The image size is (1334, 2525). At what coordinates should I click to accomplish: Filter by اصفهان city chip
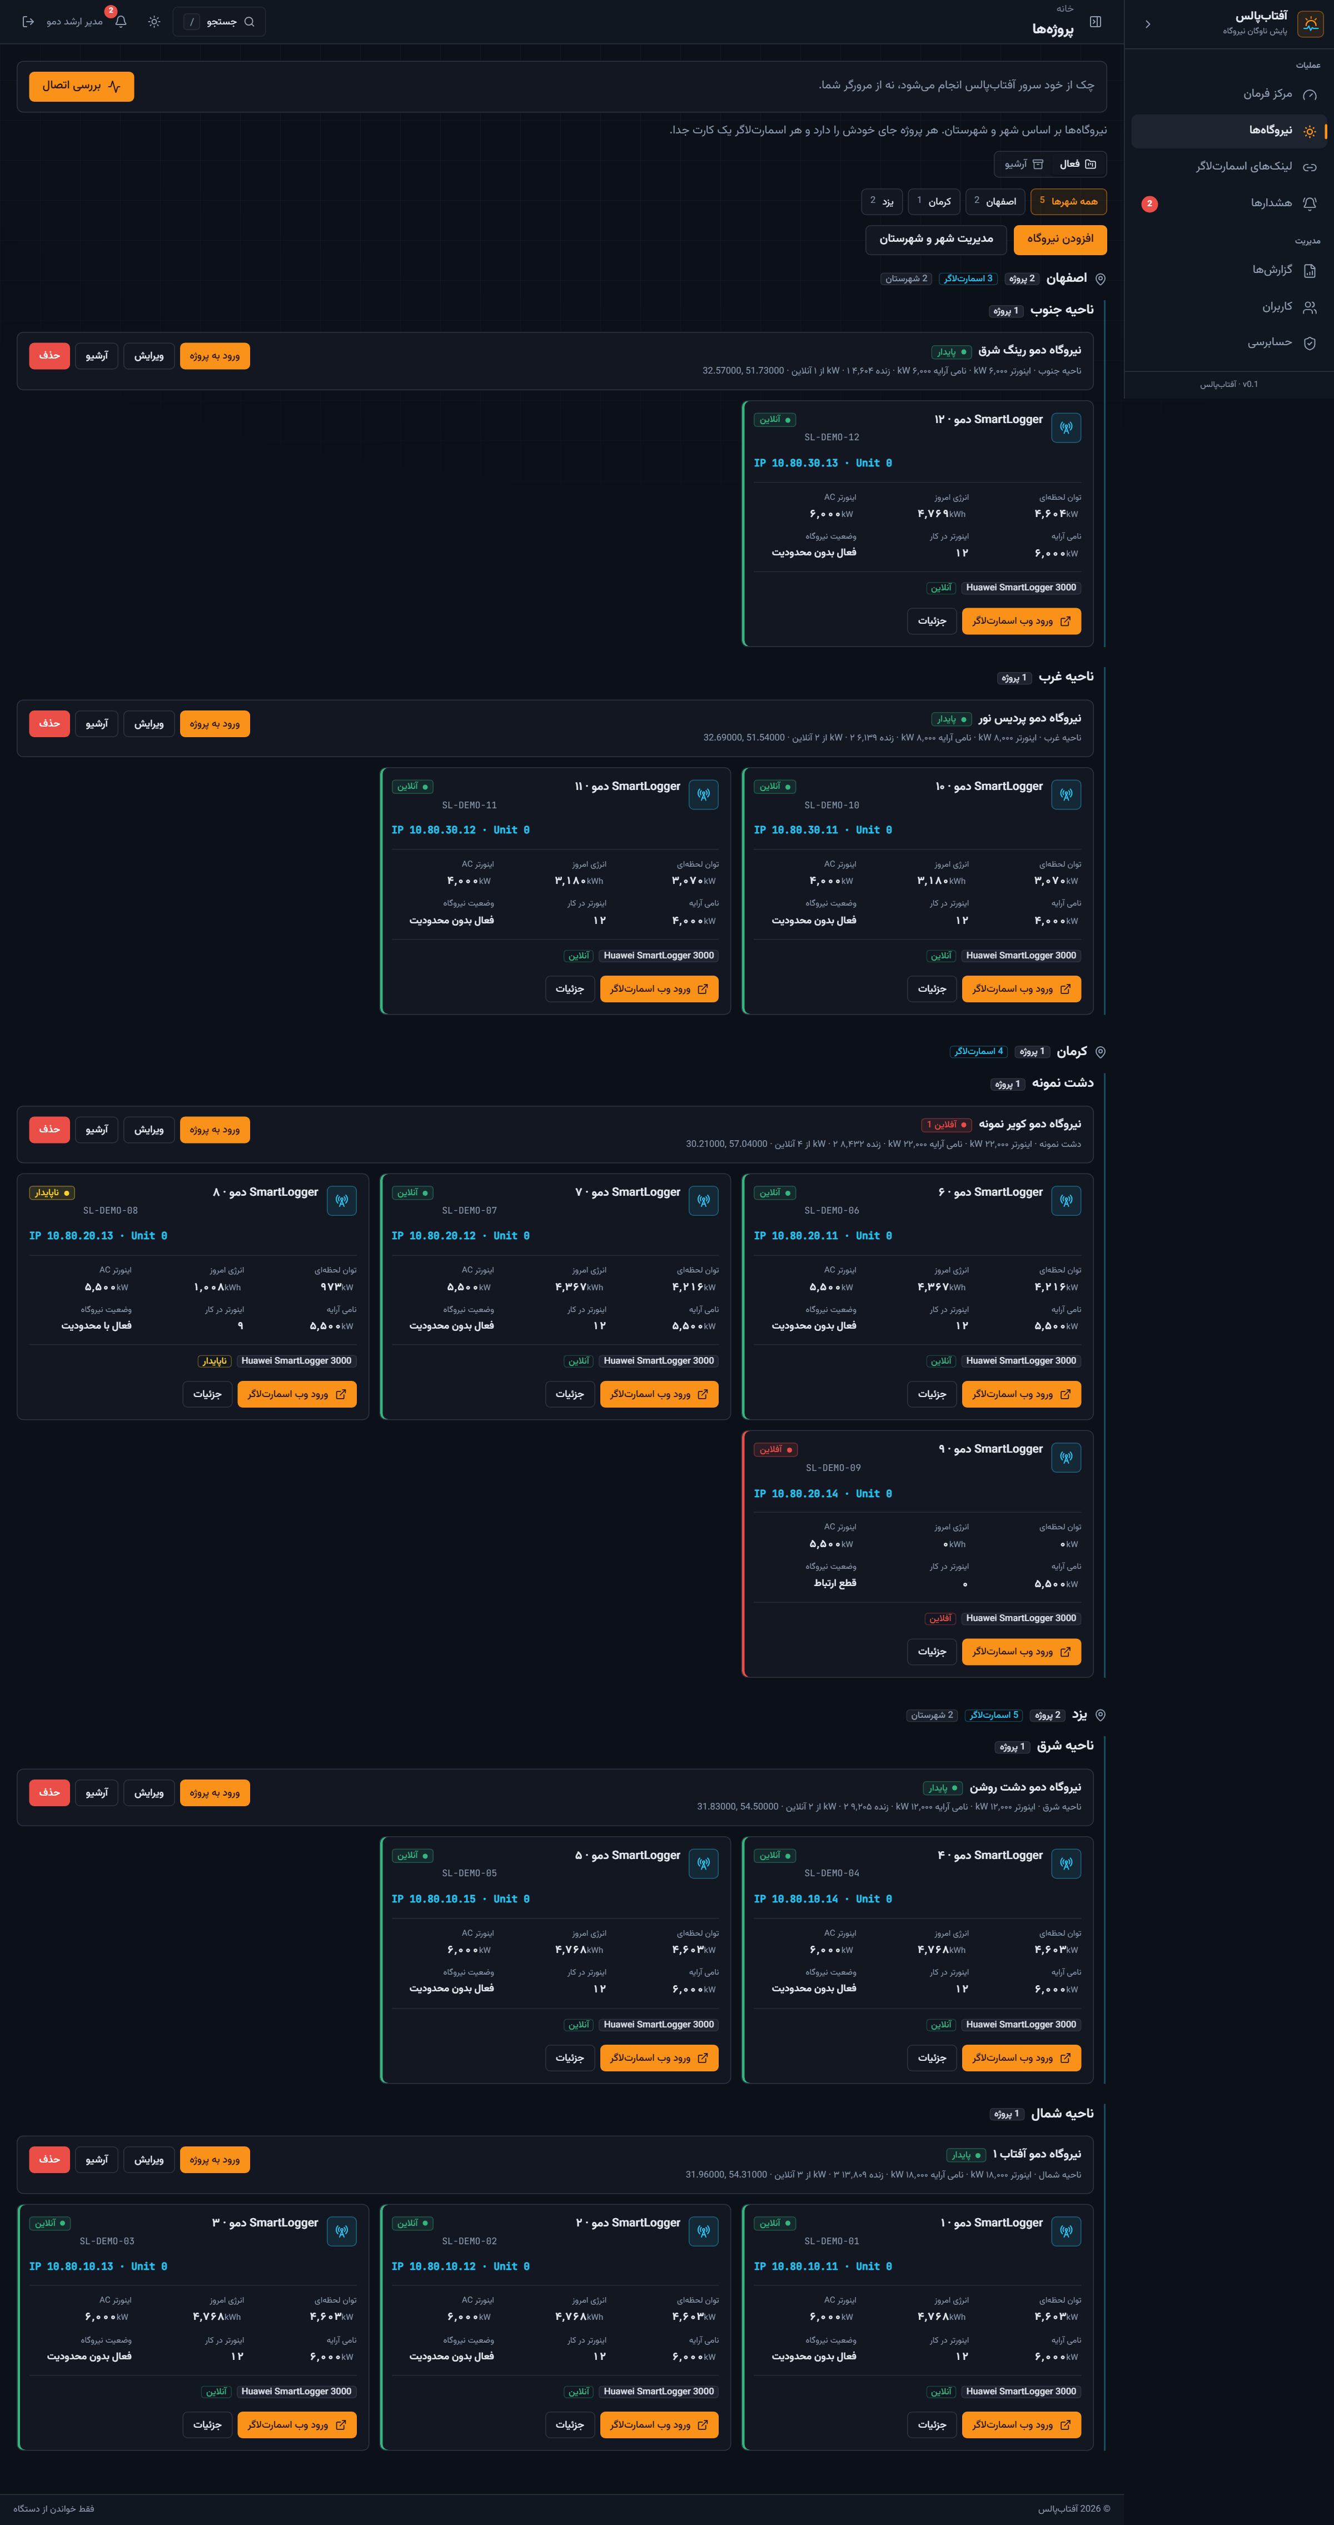coord(996,201)
